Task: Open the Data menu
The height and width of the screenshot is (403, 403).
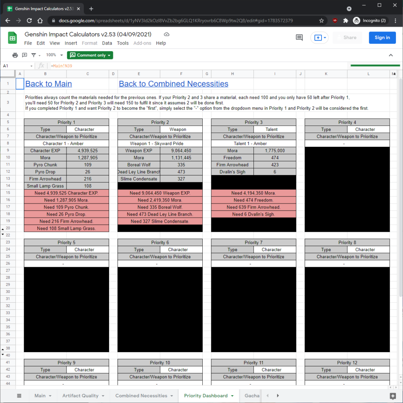Action: click(106, 43)
